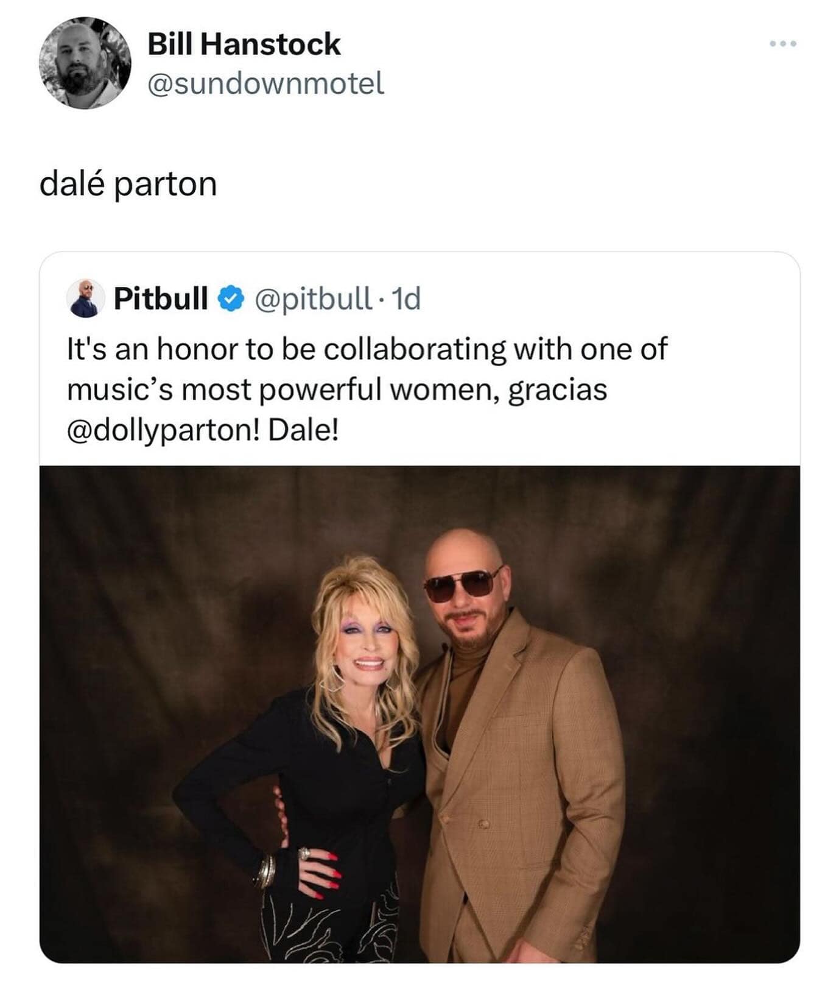Click the man's sunglasses in the photo
The image size is (839, 981).
[x=462, y=584]
